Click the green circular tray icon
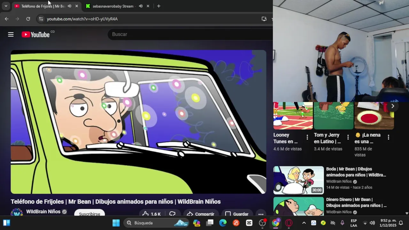The width and height of the screenshot is (409, 230). (323, 223)
